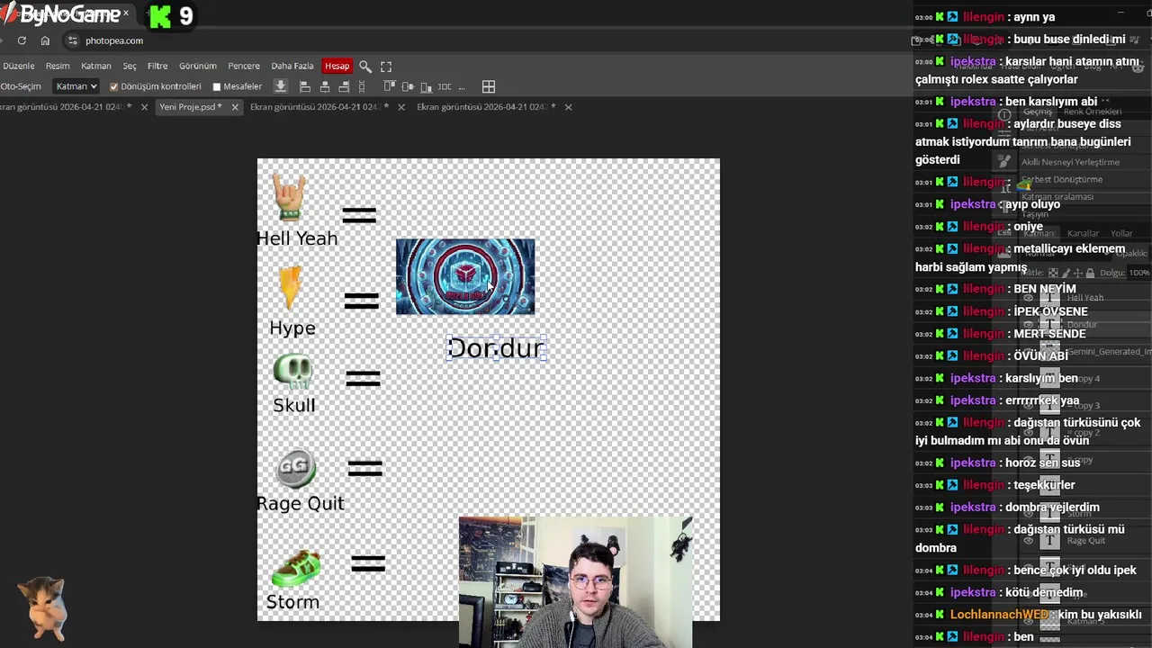Align layers to bottom edges icon
The image size is (1152, 648).
coord(427,86)
